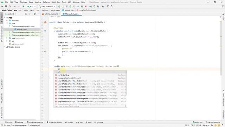Open the Terminal tool window

19,122
